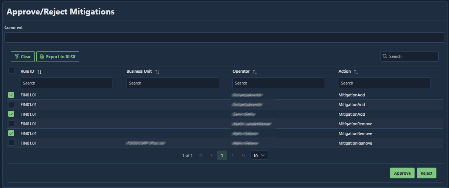Select page 1 in the paginator
The image size is (449, 188).
[x=222, y=155]
